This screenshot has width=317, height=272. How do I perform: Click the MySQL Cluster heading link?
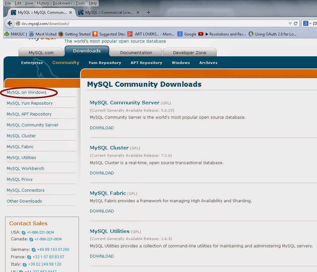[x=109, y=148]
